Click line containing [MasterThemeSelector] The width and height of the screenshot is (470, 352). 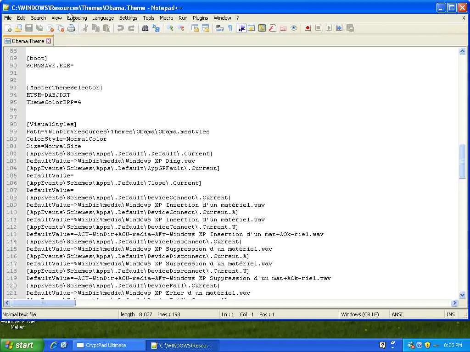(64, 88)
